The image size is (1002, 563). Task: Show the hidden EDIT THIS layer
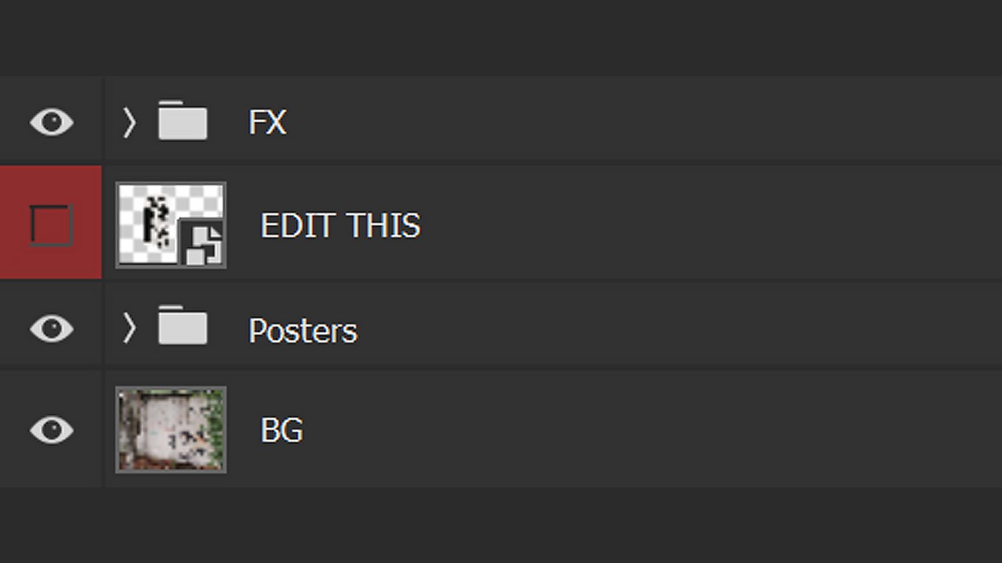51,226
